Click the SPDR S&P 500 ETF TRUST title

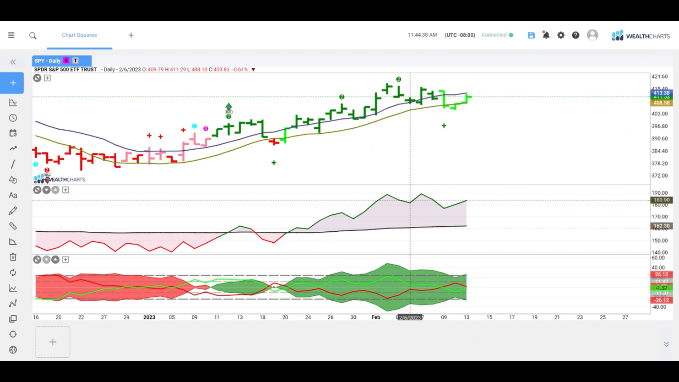click(65, 69)
